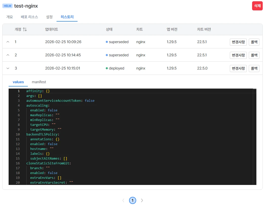265x206 pixels.
Task: Delete the test-nginx release with 삭제
Action: (x=257, y=6)
